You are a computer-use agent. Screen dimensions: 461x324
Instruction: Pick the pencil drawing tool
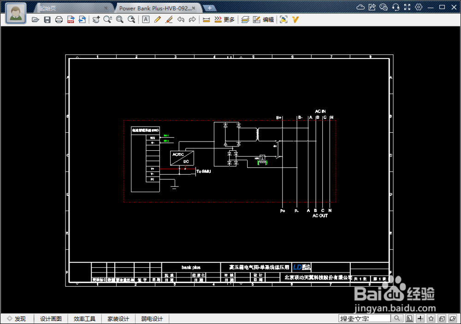tap(158, 20)
